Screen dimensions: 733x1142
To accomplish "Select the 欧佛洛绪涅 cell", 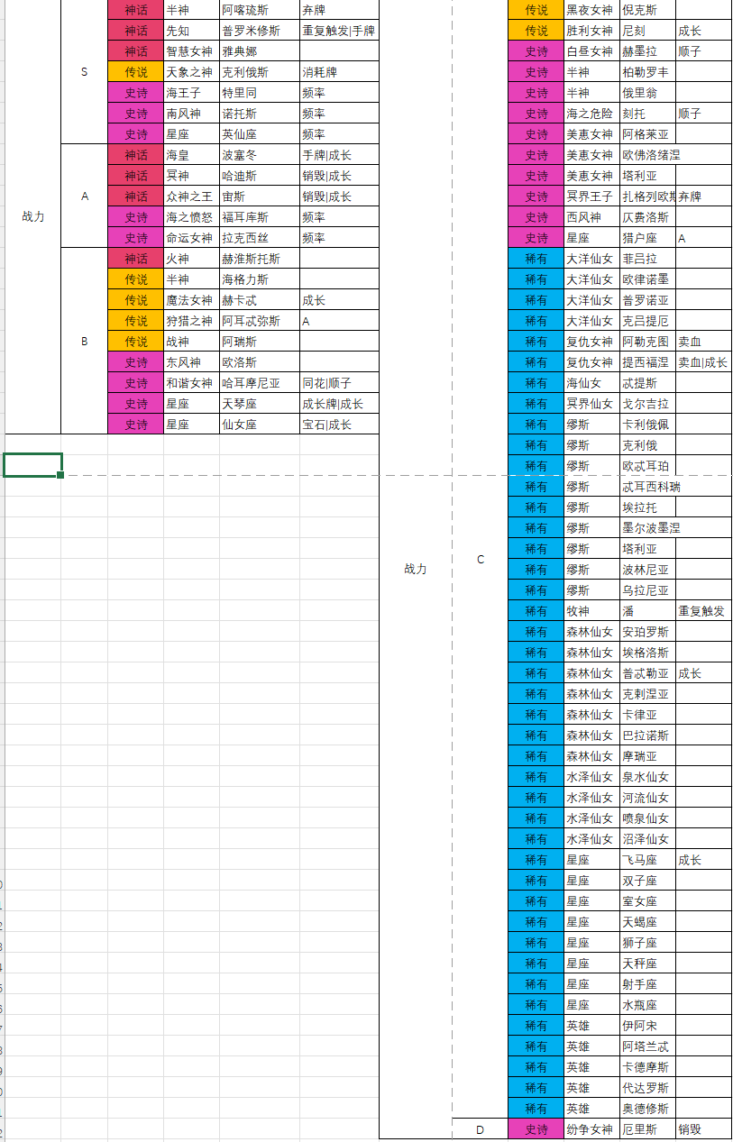I will pos(647,155).
